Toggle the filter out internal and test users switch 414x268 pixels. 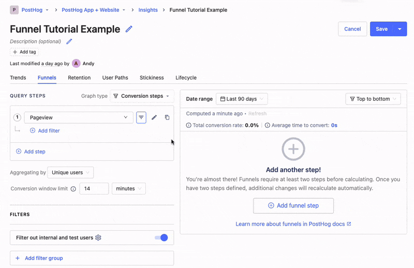click(x=161, y=237)
